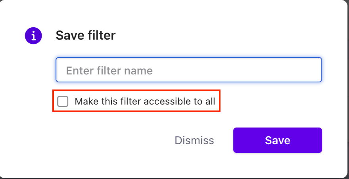Click the purple info icon
This screenshot has height=179, width=349.
coord(33,36)
